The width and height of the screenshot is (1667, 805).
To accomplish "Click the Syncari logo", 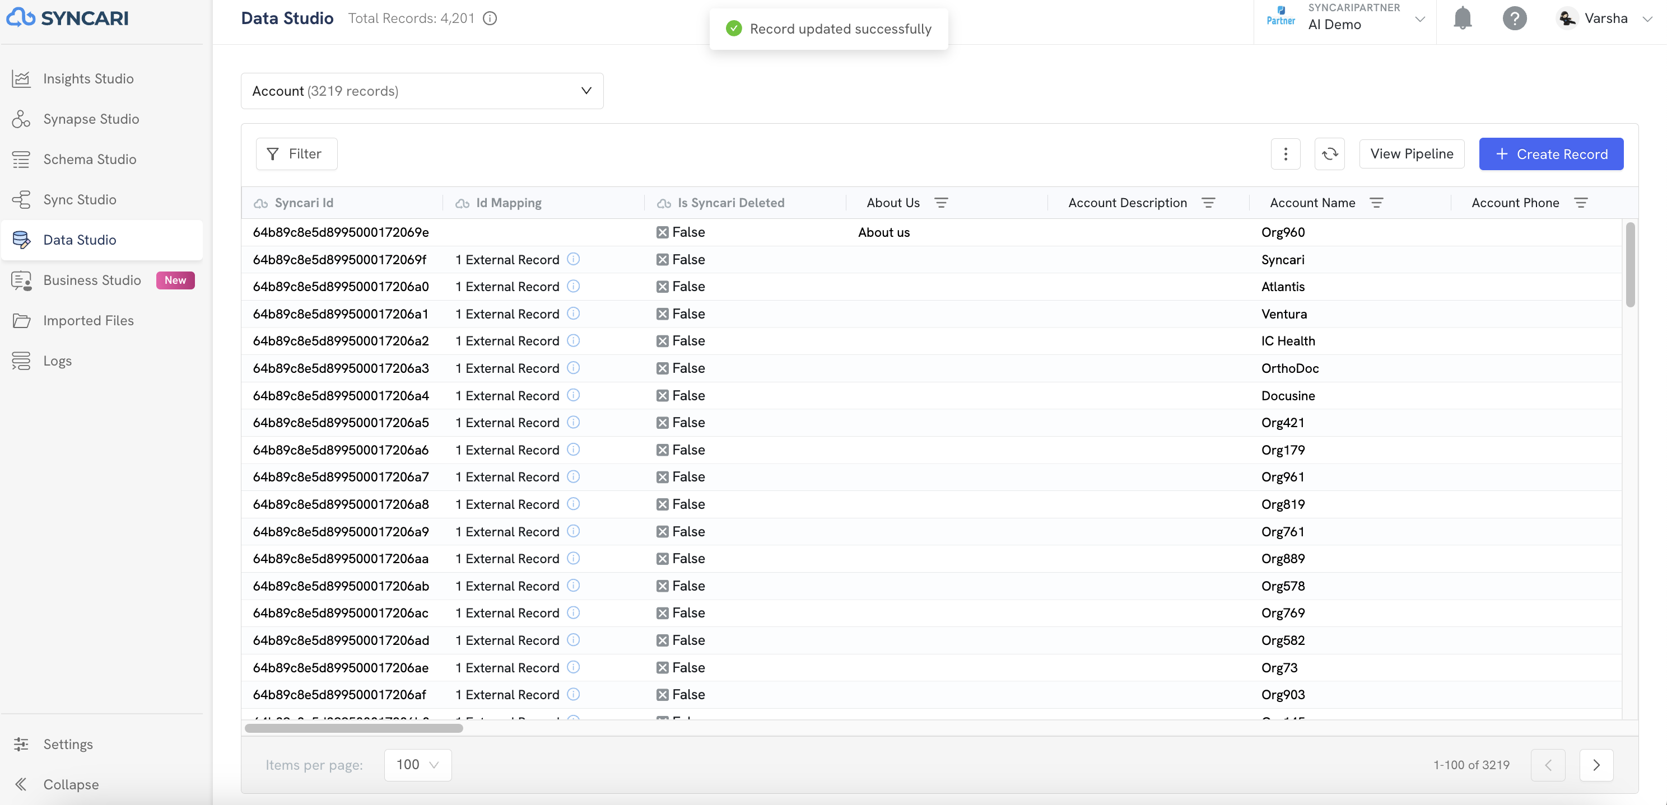I will coord(67,18).
